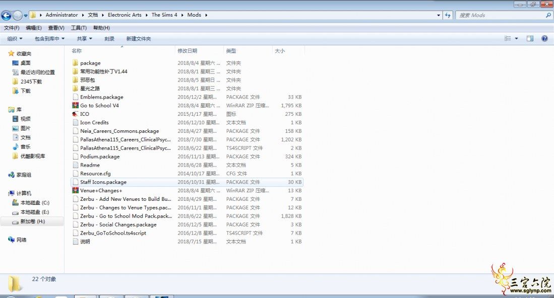This screenshot has width=554, height=298.
Task: Select the Emblems.package file icon
Action: point(75,97)
